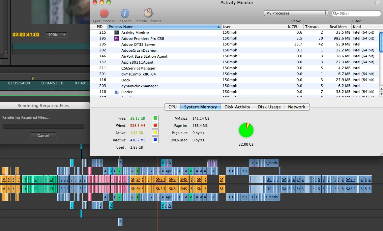Switch to the CPU tab
The height and width of the screenshot is (231, 383).
(172, 107)
